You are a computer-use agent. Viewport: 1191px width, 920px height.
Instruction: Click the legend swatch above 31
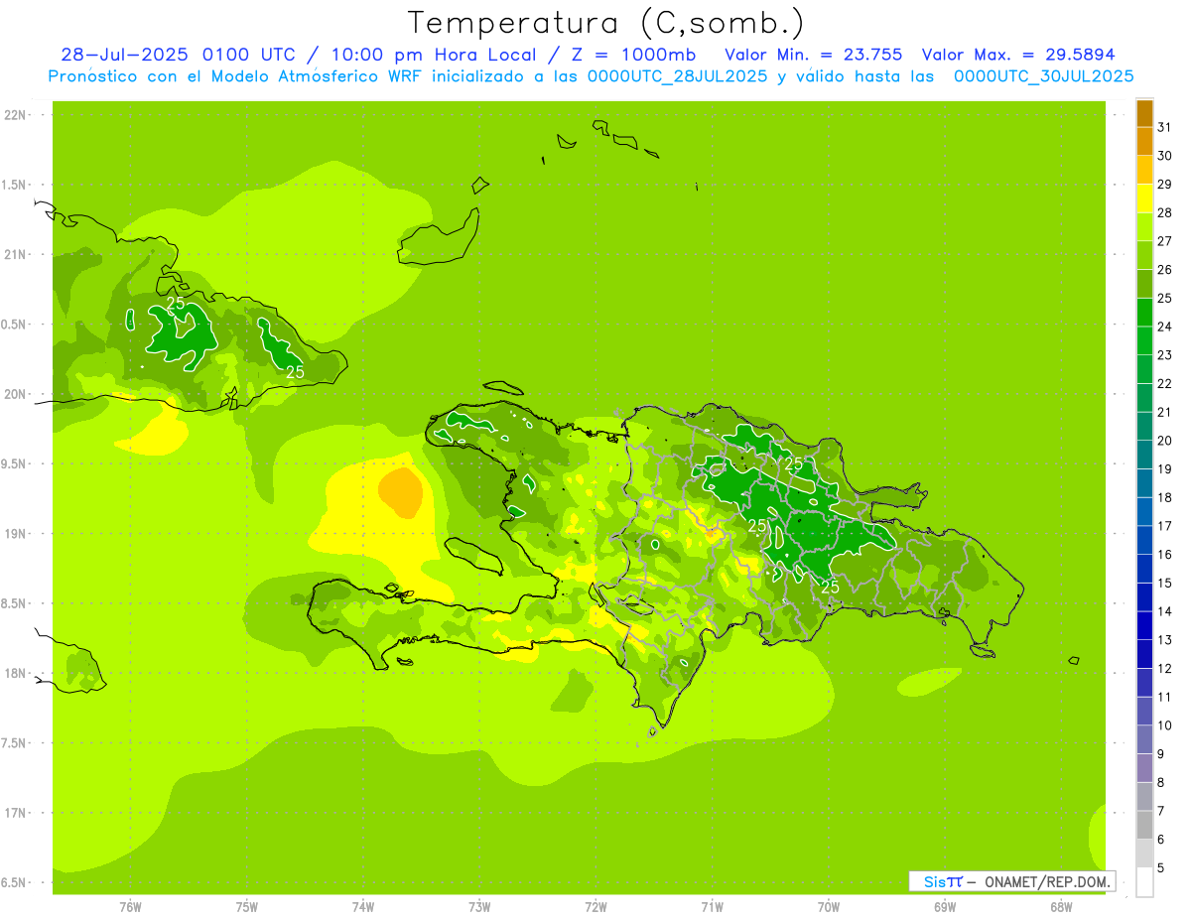(1144, 113)
